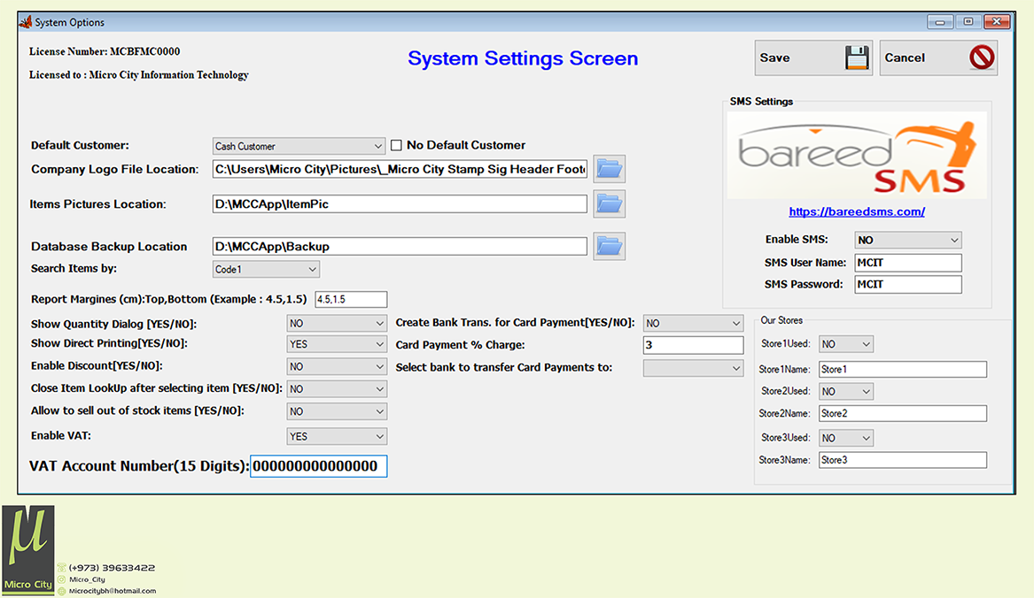Click the Licensed to Micro City text
The width and height of the screenshot is (1034, 598).
pyautogui.click(x=139, y=75)
